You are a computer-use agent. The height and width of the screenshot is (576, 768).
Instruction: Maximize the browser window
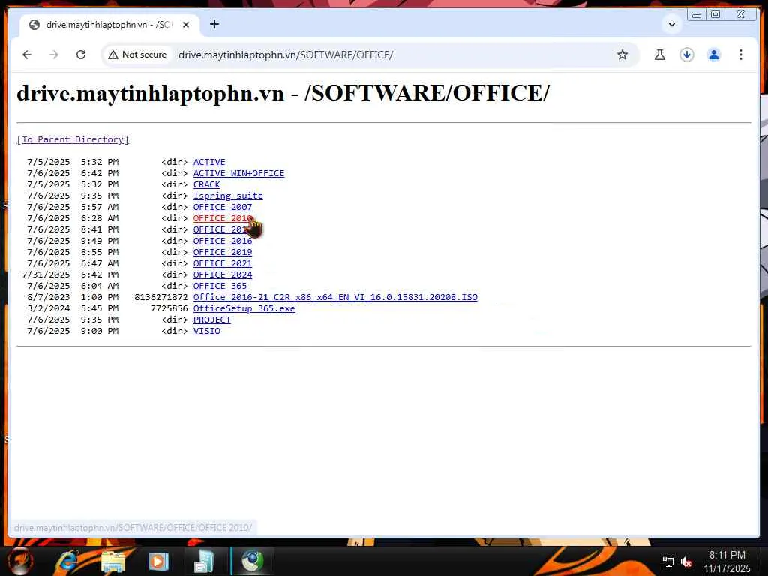pos(715,15)
